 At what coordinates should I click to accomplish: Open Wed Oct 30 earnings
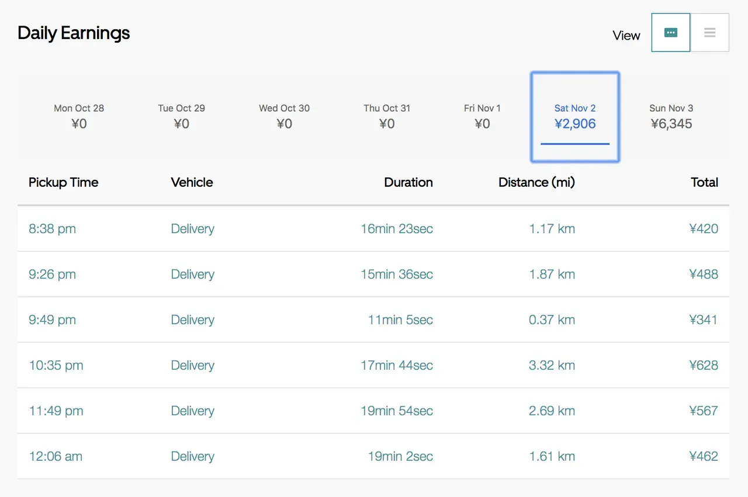click(x=284, y=116)
